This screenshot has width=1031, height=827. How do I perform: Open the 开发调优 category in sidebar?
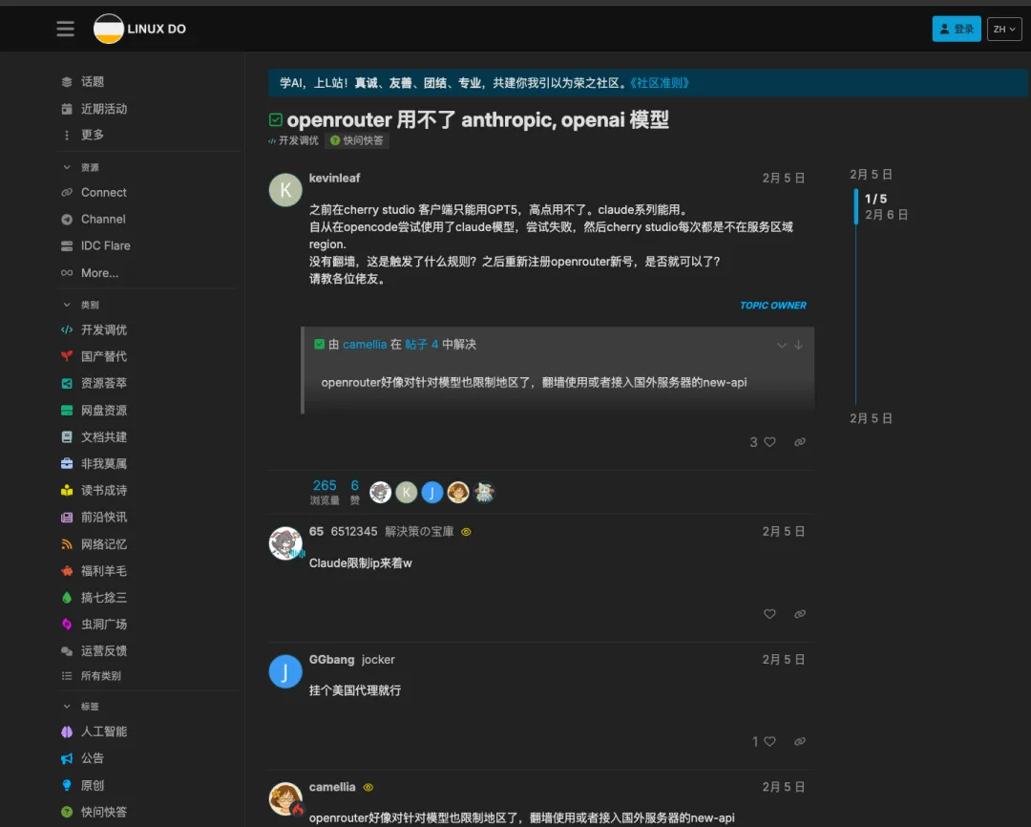[x=103, y=329]
